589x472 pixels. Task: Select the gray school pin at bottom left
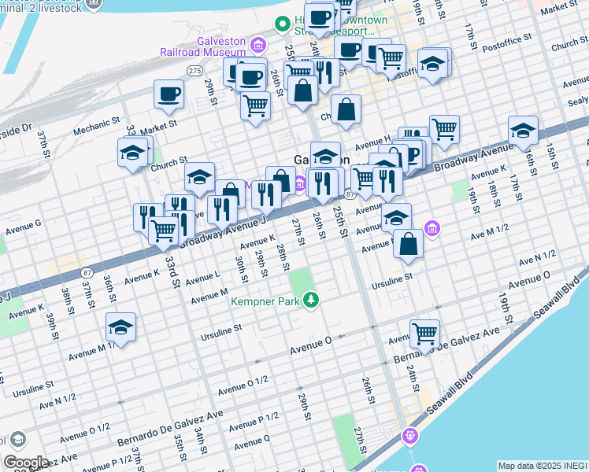(x=17, y=441)
